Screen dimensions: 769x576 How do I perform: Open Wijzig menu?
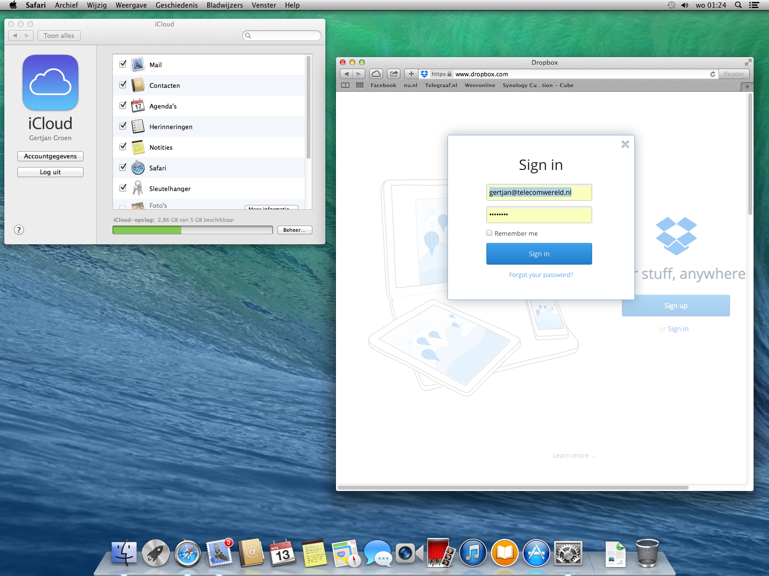97,5
